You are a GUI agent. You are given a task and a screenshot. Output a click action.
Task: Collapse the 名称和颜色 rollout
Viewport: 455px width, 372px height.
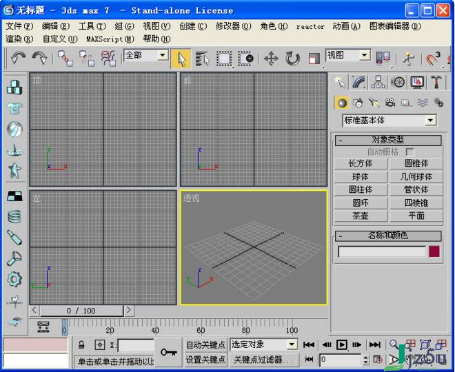click(x=388, y=236)
